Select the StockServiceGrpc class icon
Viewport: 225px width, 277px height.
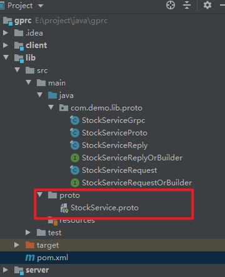point(74,120)
